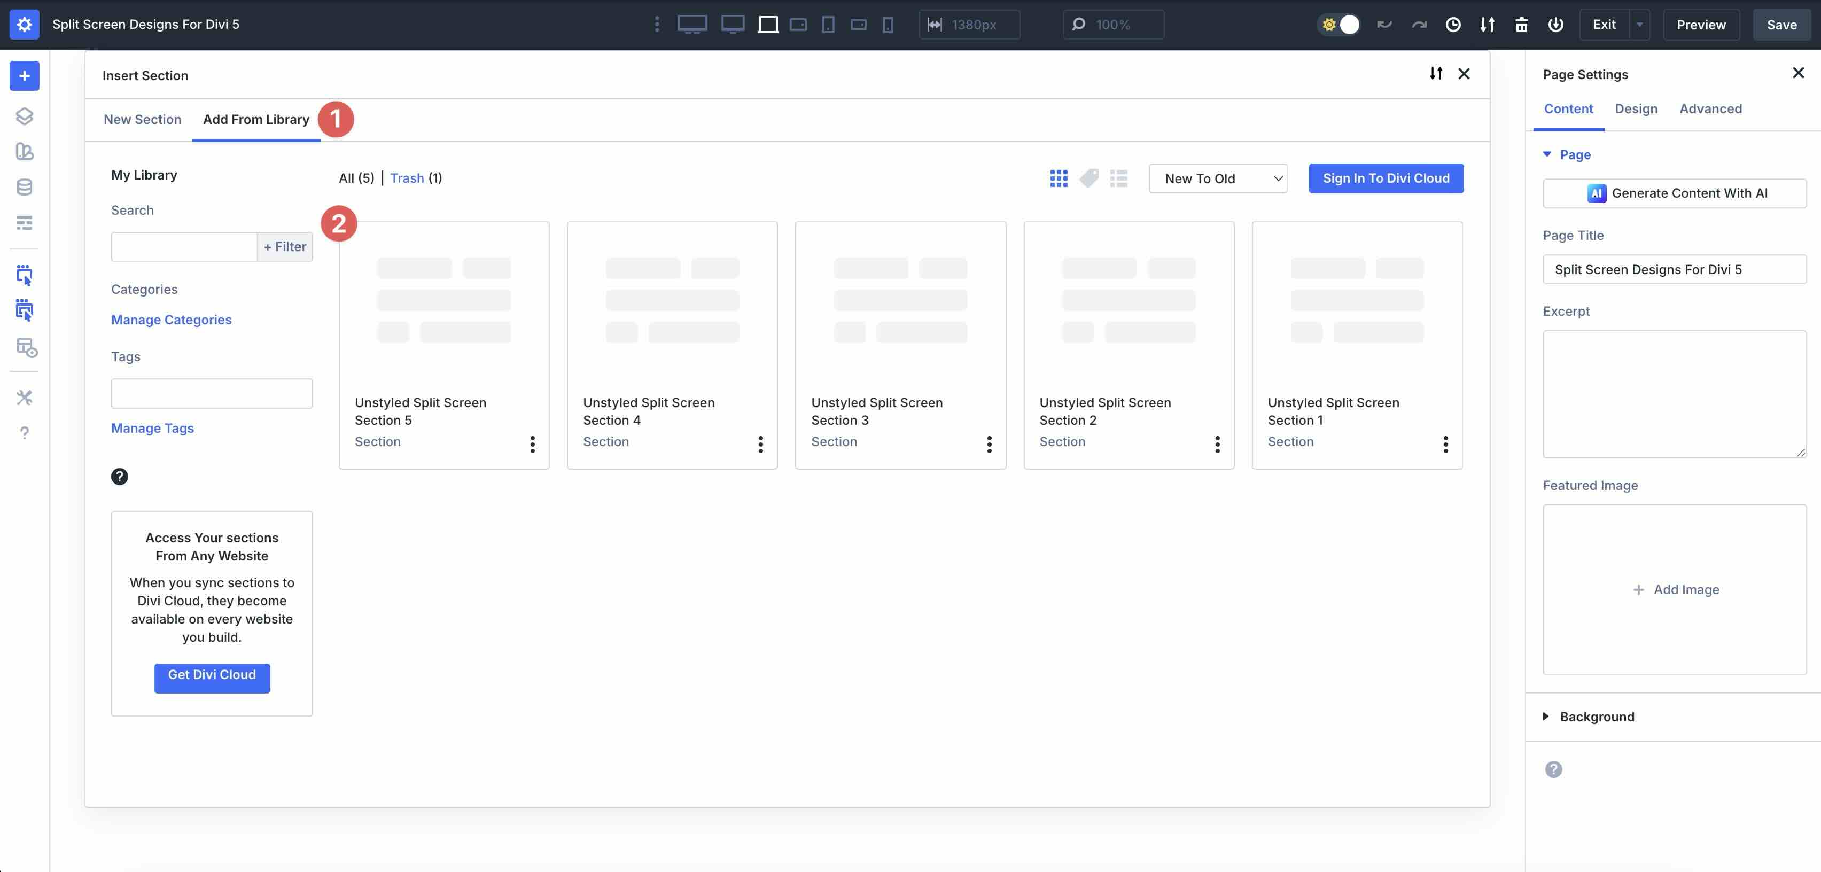The height and width of the screenshot is (872, 1821).
Task: Open the Design tab in Page Settings
Action: coord(1637,108)
